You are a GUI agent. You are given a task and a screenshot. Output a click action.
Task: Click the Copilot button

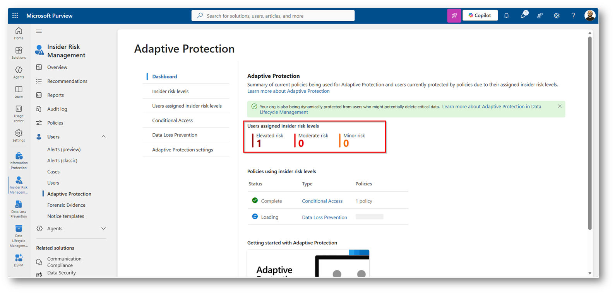[480, 15]
